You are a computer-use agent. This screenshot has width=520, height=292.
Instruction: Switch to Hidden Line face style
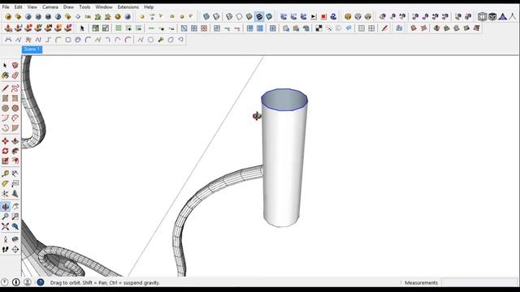[x=239, y=16]
